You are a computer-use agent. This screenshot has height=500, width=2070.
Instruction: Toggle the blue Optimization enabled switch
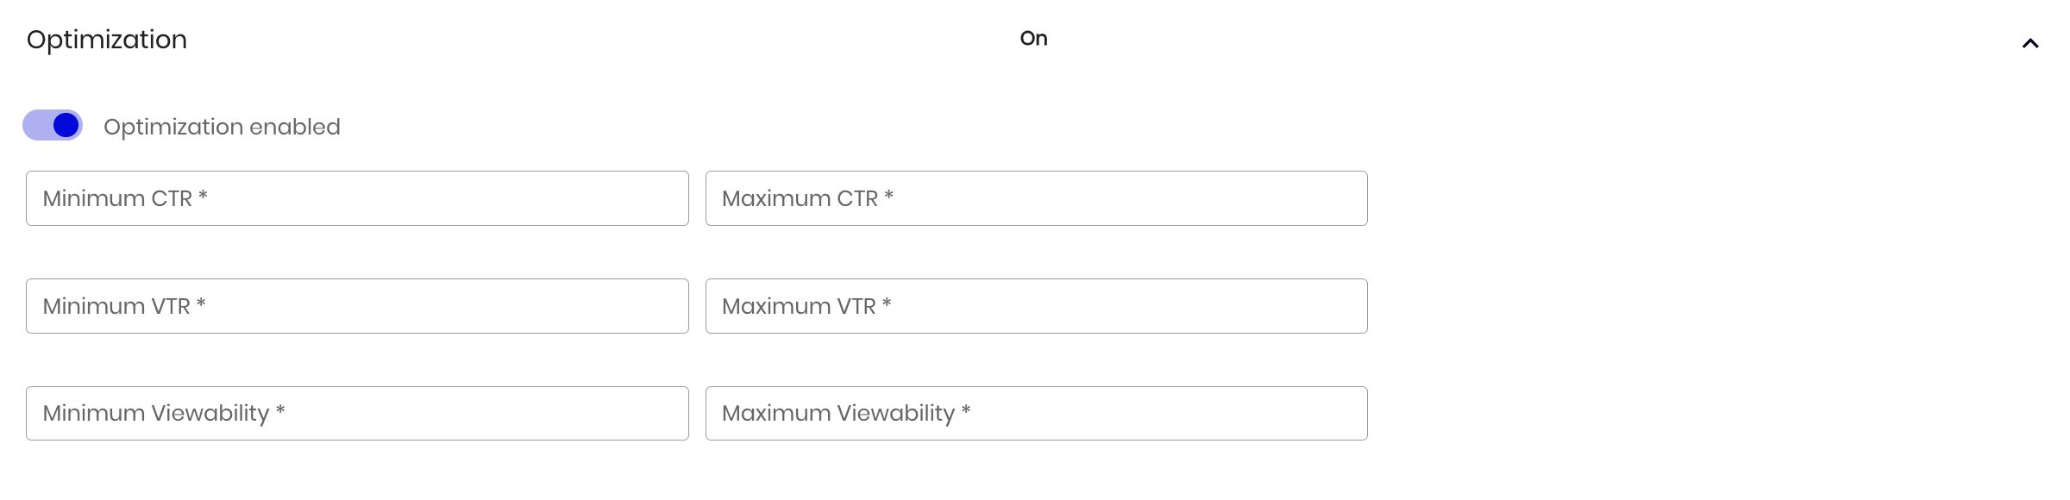click(x=51, y=125)
